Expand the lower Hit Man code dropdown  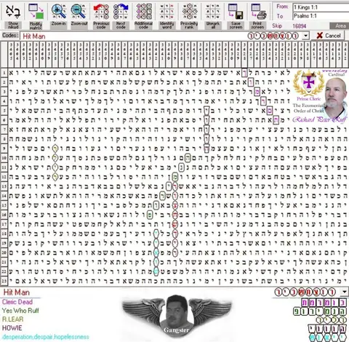coord(345,292)
